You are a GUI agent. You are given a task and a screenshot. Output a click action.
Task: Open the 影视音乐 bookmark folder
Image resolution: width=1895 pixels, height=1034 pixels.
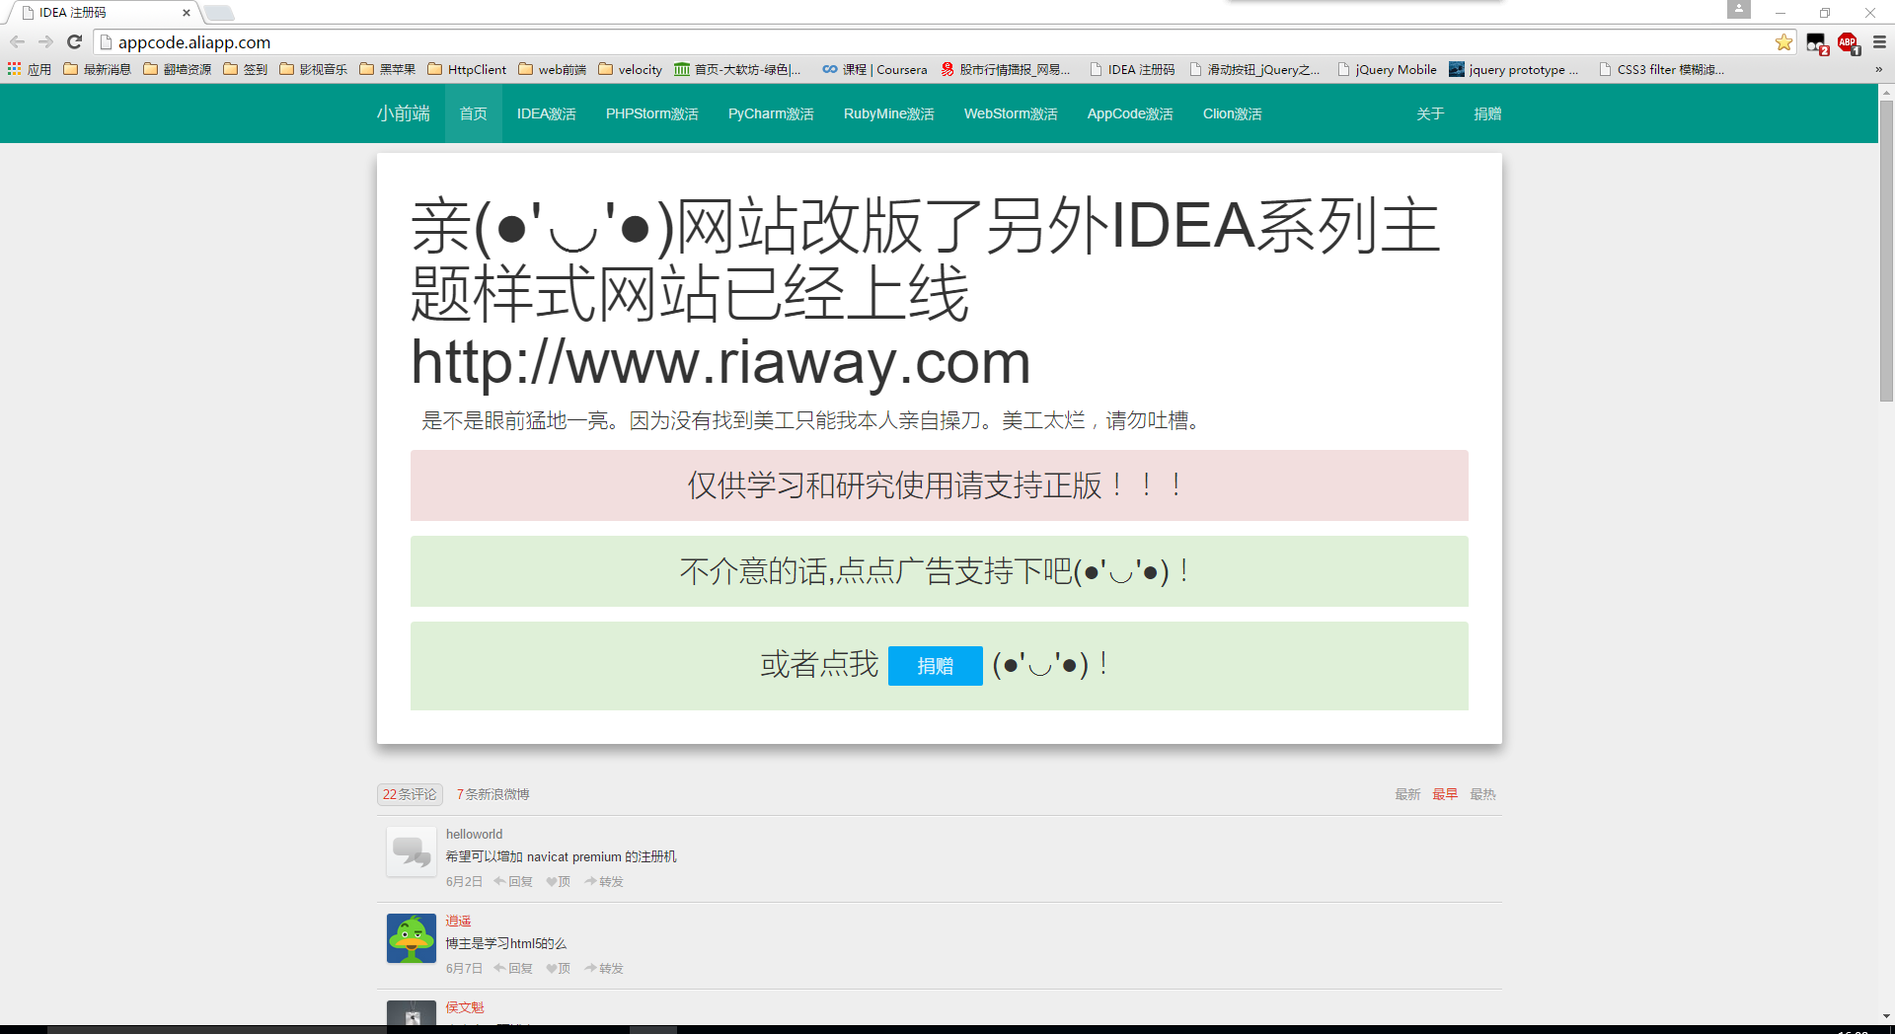[x=314, y=69]
